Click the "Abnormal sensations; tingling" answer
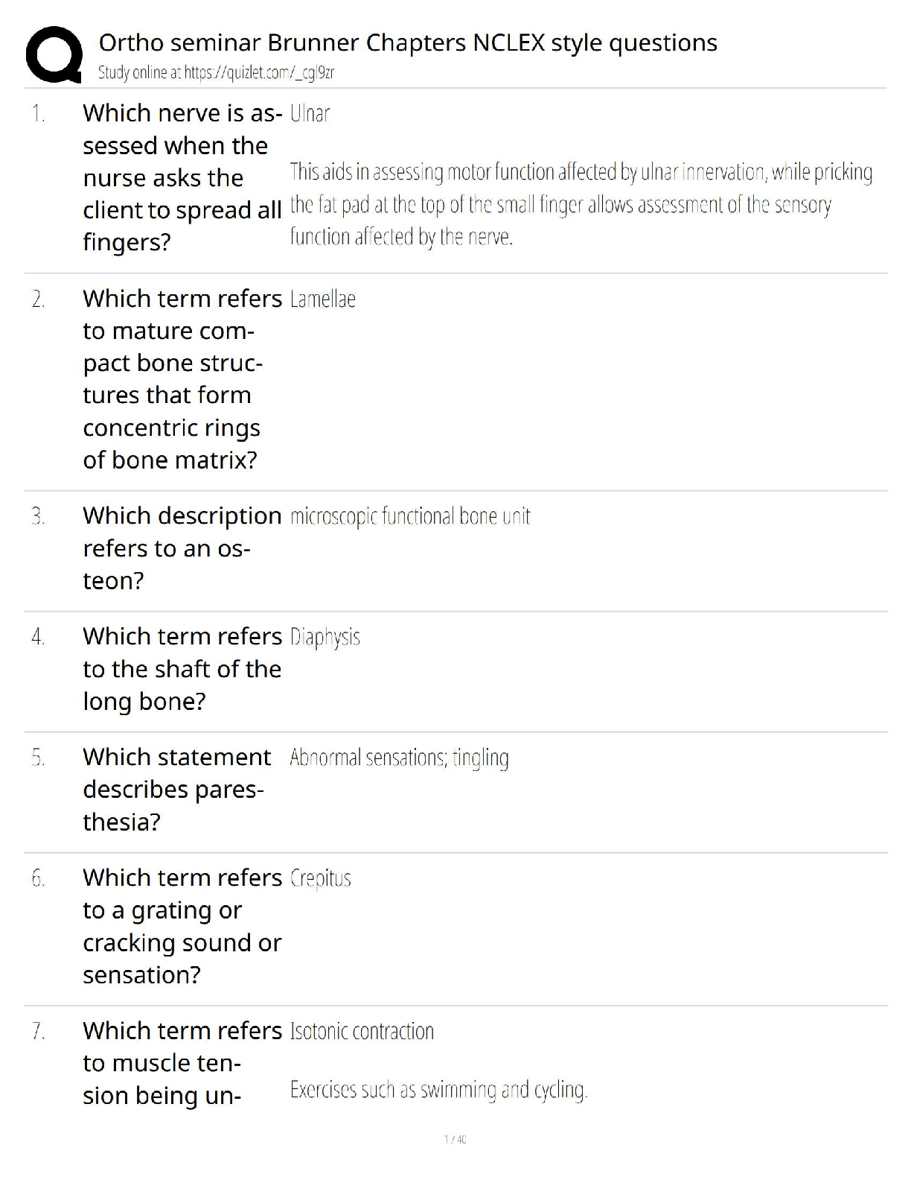 (x=399, y=758)
